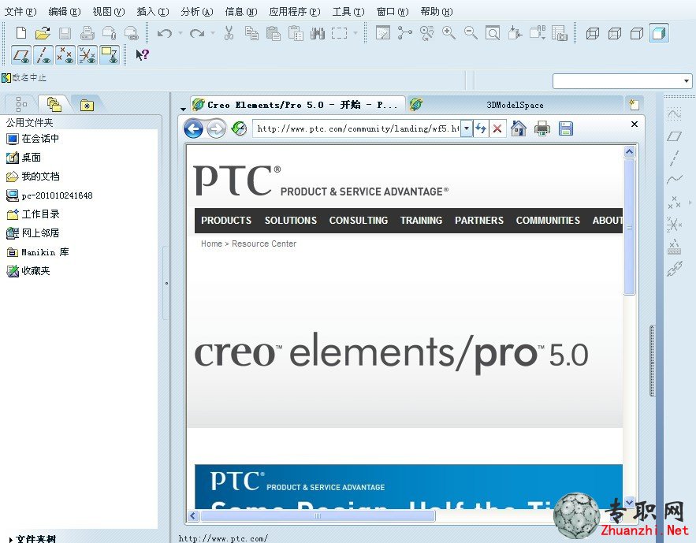Image resolution: width=696 pixels, height=543 pixels.
Task: Switch to Model Tree navigator tab
Action: tap(20, 105)
